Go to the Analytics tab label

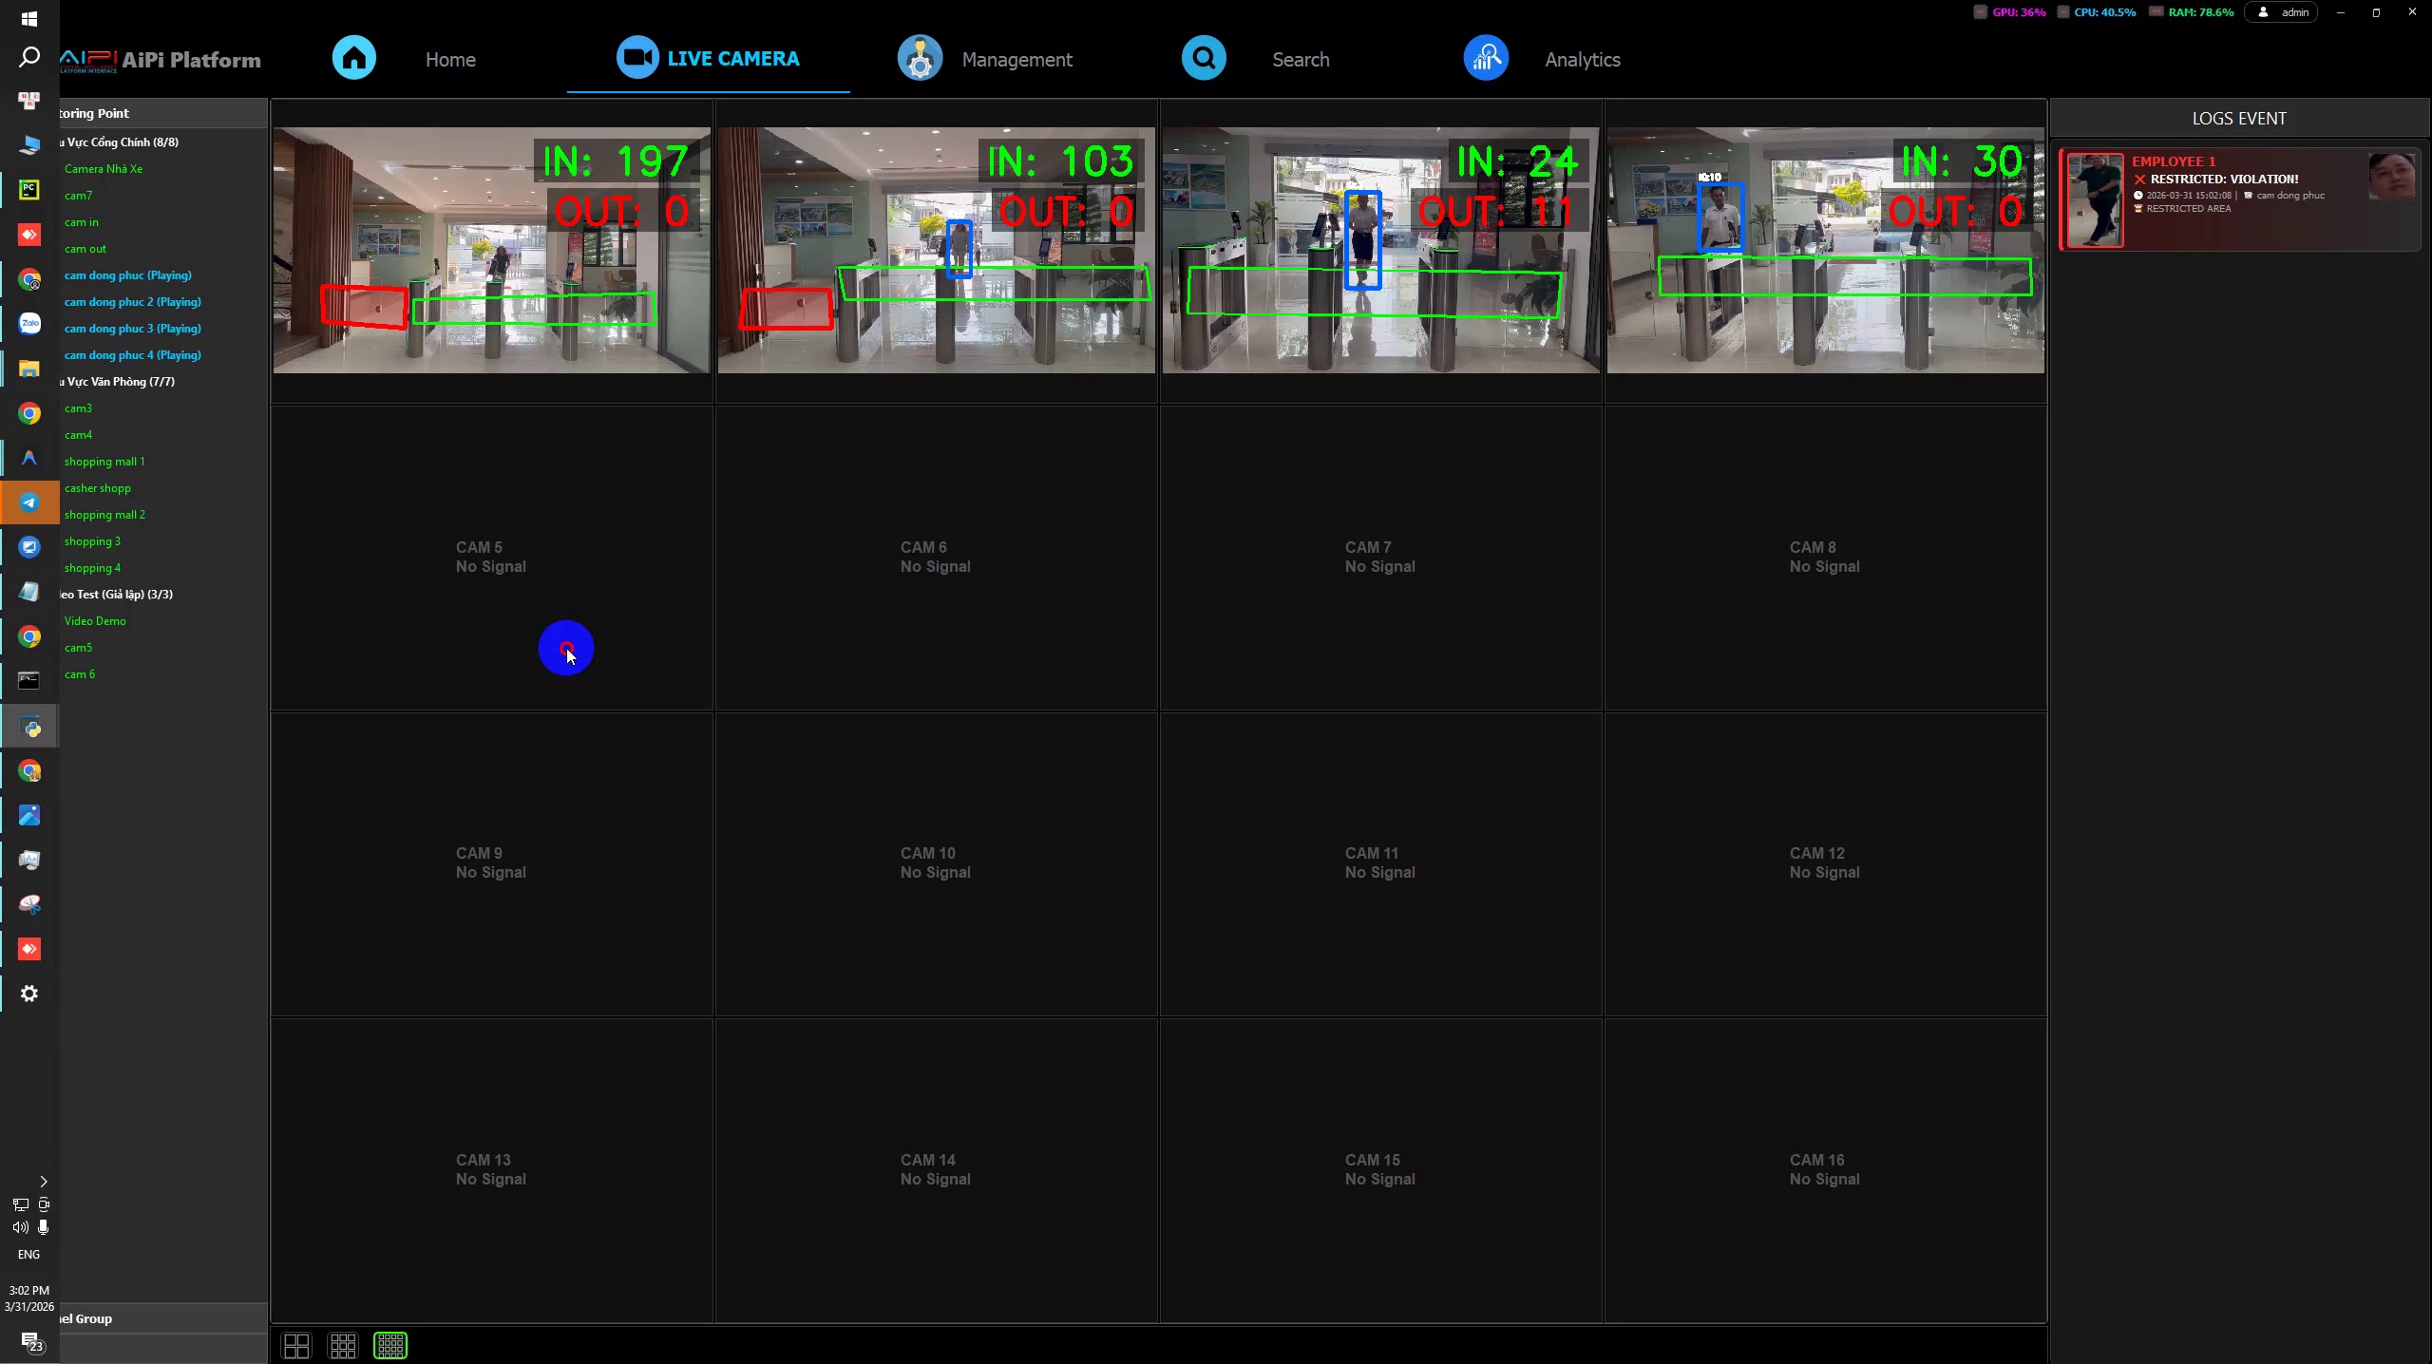tap(1582, 59)
